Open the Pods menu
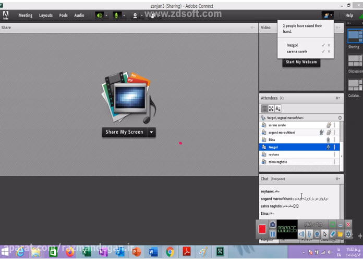Screen dimensions: 363x259 (x=63, y=15)
